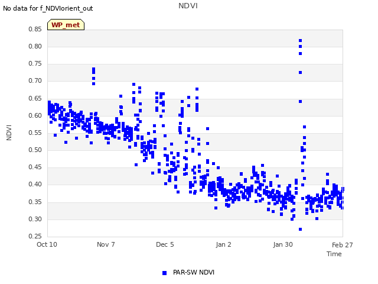
Task: Click the vertical NDVI y-axis title
Action: pos(9,133)
